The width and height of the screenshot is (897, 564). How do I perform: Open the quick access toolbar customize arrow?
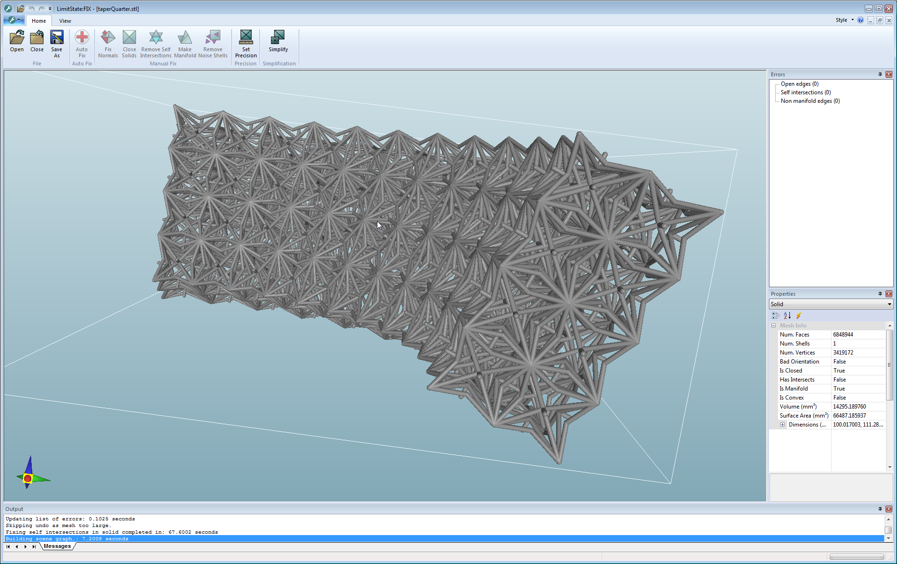(x=50, y=9)
